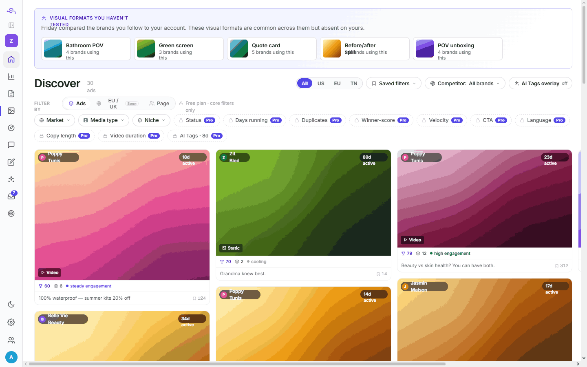Toggle dark mode moon icon

coord(11,305)
